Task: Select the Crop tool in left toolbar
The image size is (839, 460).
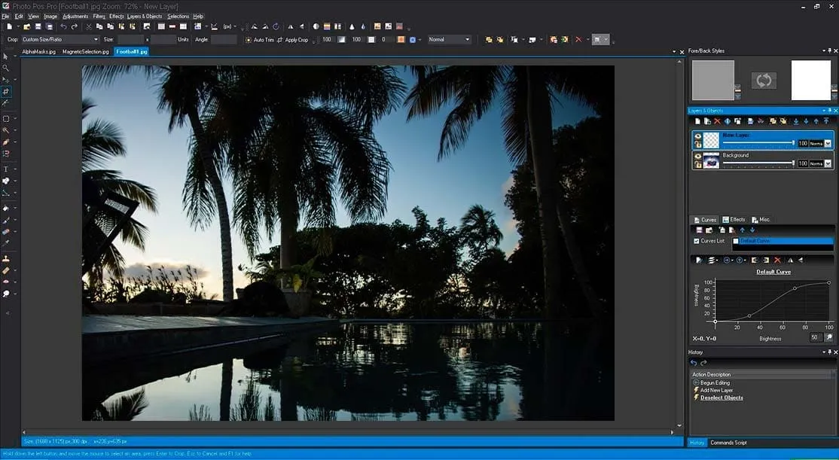Action: 6,91
